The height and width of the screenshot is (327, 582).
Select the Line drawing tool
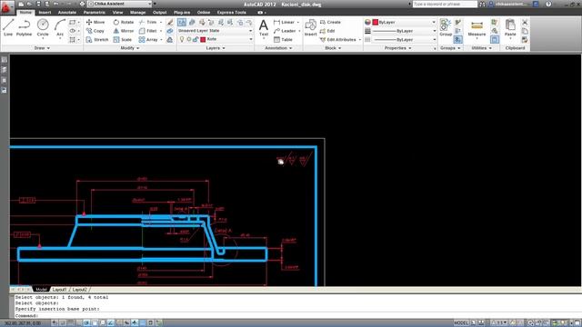point(8,28)
